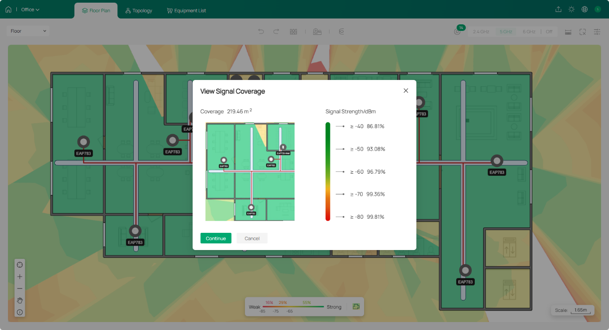Click the Cancel button in the dialog
Image resolution: width=609 pixels, height=330 pixels.
pyautogui.click(x=252, y=238)
